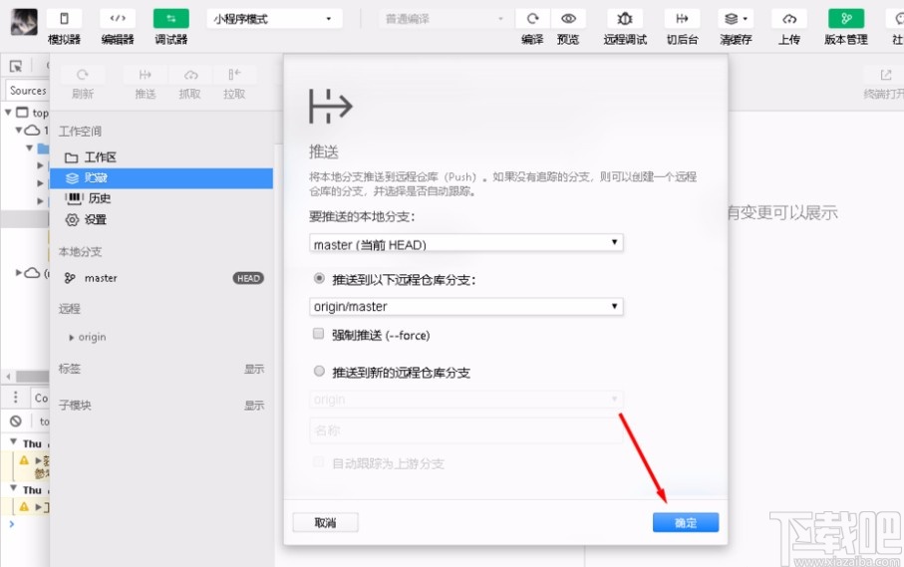Switch to the Sources tab
Screen dimensions: 904x567
click(x=28, y=91)
